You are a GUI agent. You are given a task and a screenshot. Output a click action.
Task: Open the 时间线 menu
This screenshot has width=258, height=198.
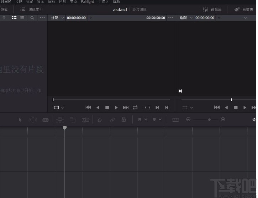click(6, 2)
